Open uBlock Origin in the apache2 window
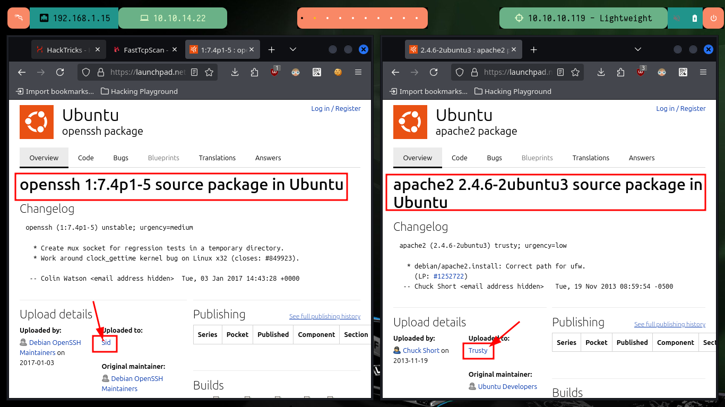Screen dimensions: 725x407 641,71
